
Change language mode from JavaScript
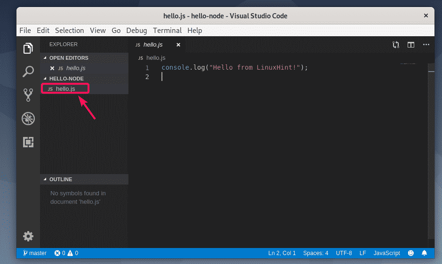coord(386,253)
